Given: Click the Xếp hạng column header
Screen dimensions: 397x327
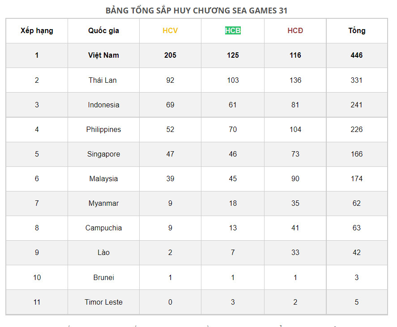Looking at the screenshot, I should click(x=37, y=31).
